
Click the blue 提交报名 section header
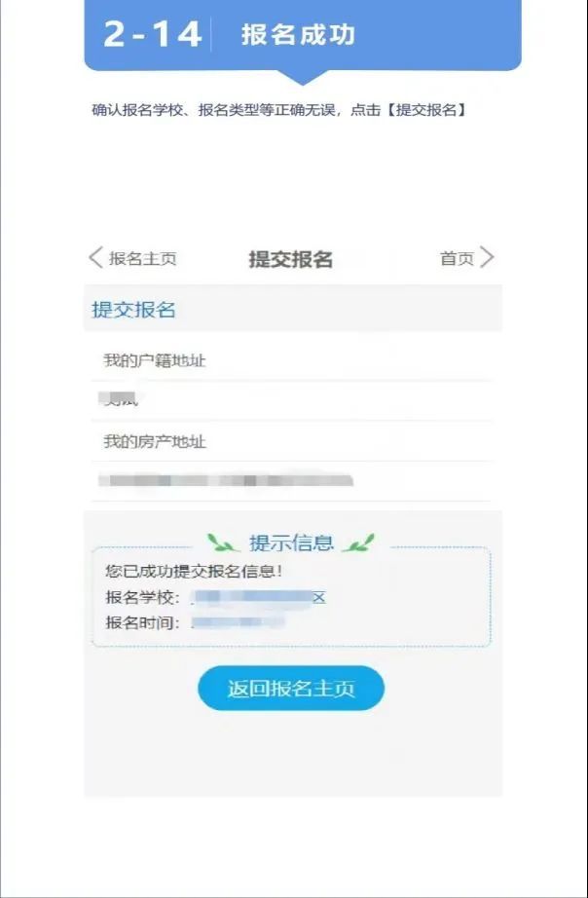tap(134, 310)
